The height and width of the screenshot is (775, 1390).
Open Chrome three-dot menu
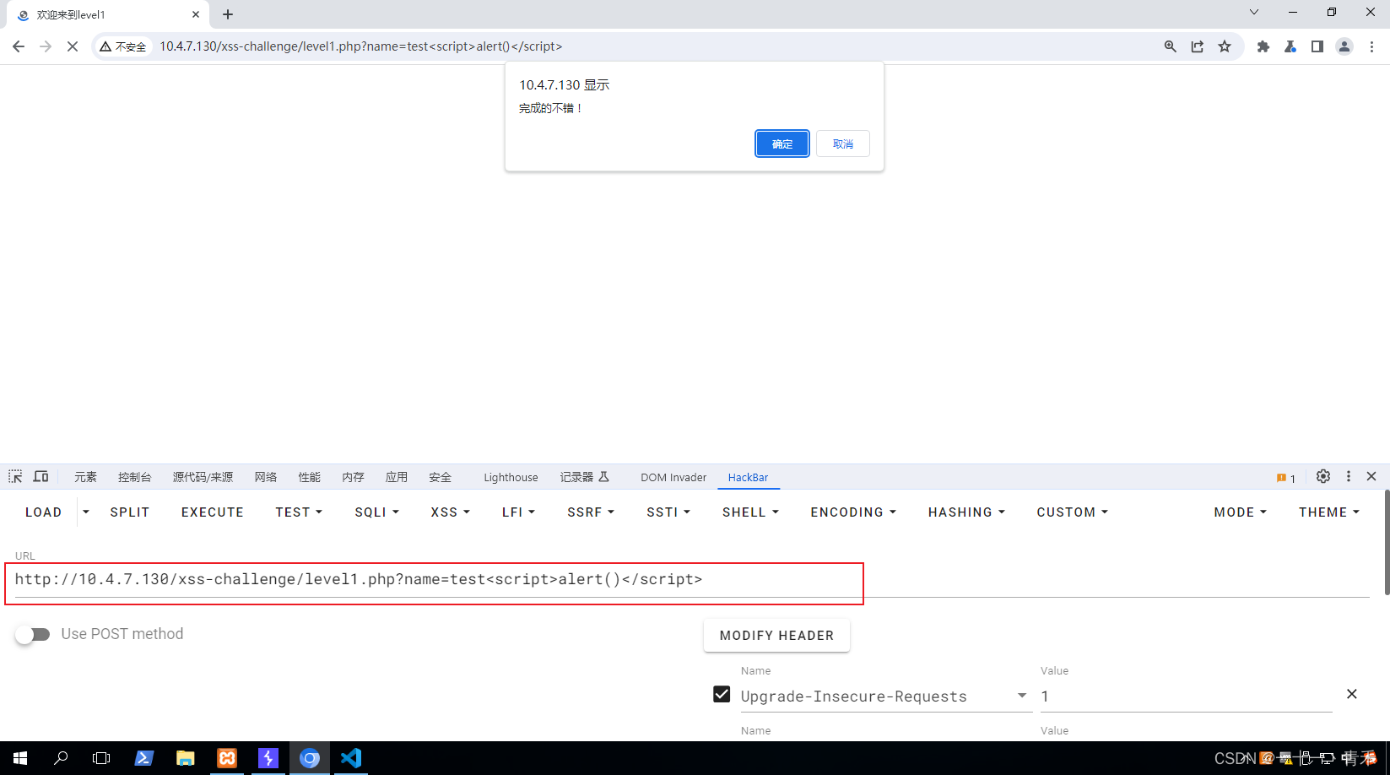tap(1372, 46)
